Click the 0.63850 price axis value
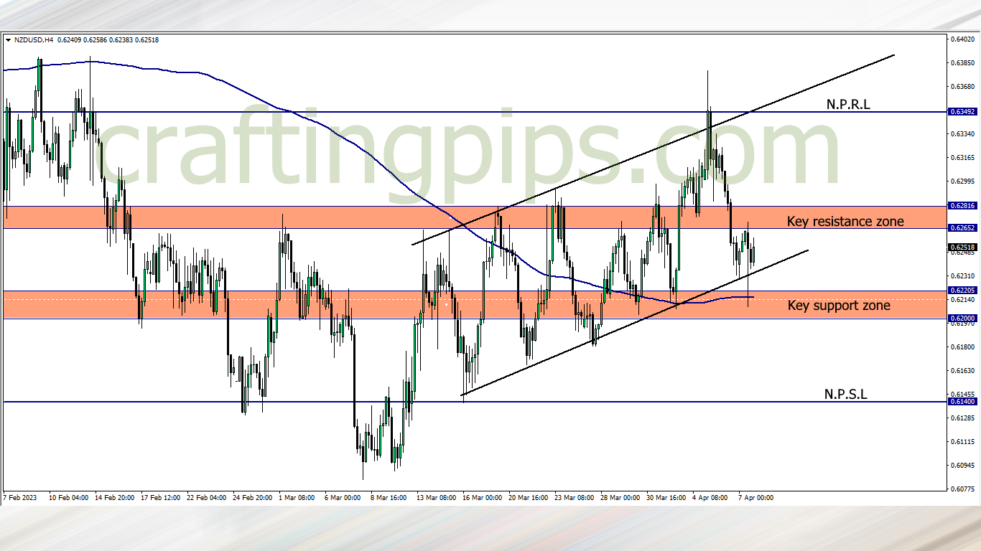The image size is (981, 551). tap(962, 63)
